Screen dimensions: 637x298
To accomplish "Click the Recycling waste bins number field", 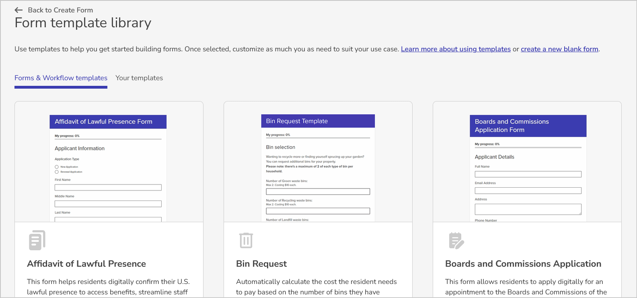I will (318, 211).
